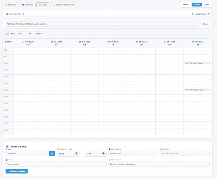Screen dimensions: 217x179
Task: Click the total records count 3
Action: point(23,14)
